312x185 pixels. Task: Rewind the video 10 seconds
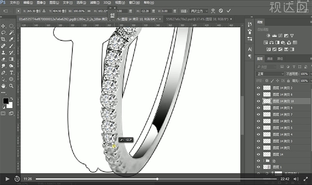pos(17,179)
